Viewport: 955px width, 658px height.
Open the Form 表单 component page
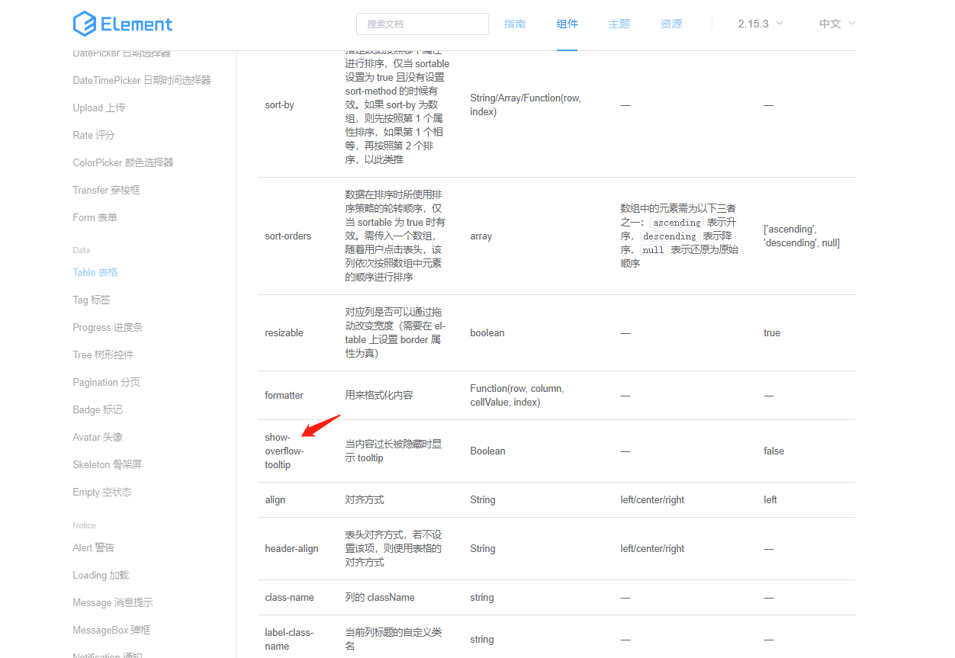click(94, 217)
